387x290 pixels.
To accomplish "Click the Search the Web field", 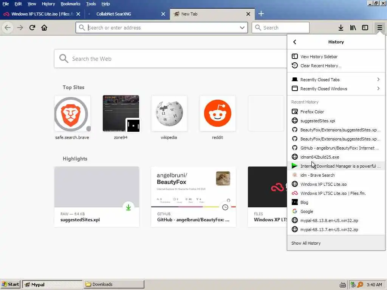I will pyautogui.click(x=170, y=59).
